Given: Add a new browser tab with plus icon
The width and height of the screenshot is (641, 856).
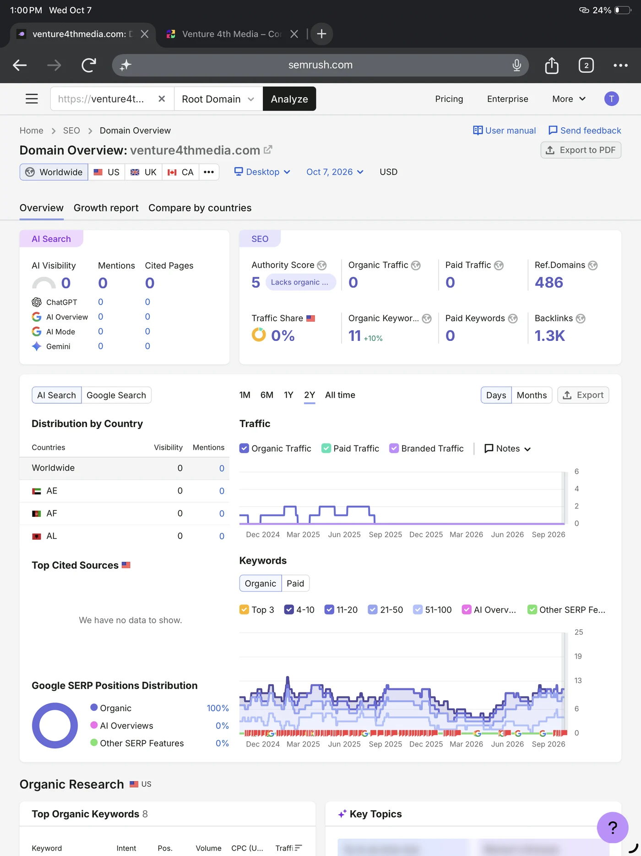Looking at the screenshot, I should (x=321, y=34).
